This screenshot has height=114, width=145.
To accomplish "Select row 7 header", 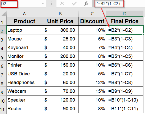I will click(3, 74).
